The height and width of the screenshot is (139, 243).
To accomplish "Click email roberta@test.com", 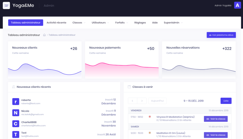I will (31, 103).
